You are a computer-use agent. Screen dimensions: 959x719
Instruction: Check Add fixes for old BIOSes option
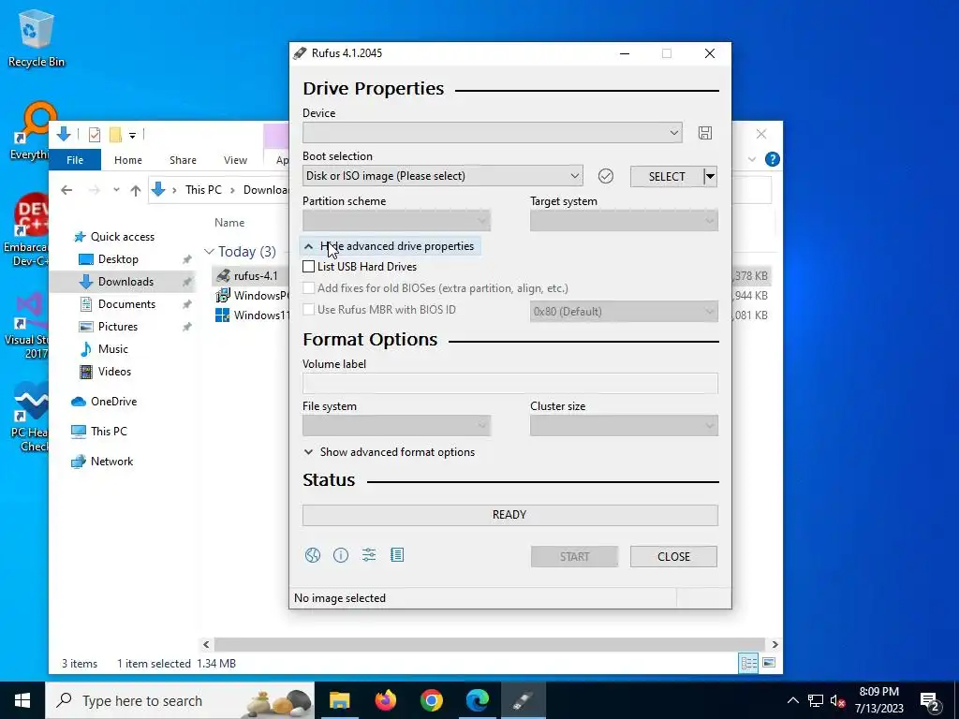click(x=309, y=288)
